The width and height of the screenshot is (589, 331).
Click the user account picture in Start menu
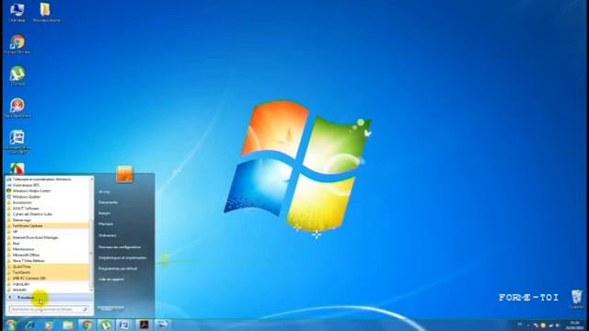[x=125, y=174]
